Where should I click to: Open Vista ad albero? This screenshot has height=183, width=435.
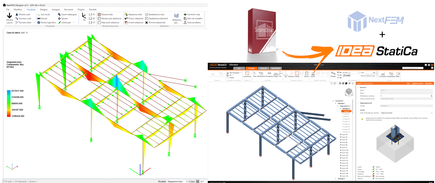pos(192,22)
